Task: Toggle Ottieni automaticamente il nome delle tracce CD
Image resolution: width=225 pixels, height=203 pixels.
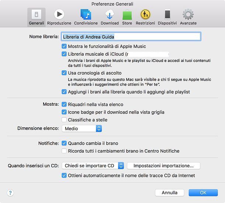Action: click(64, 175)
